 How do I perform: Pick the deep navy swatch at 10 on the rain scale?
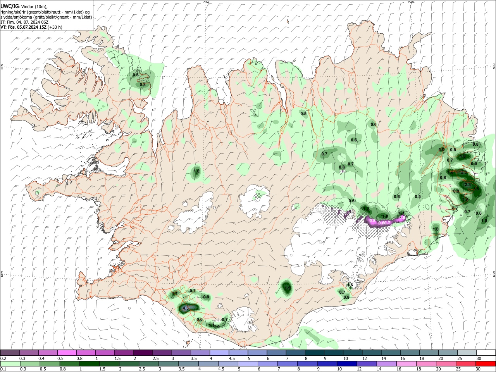click(x=346, y=363)
